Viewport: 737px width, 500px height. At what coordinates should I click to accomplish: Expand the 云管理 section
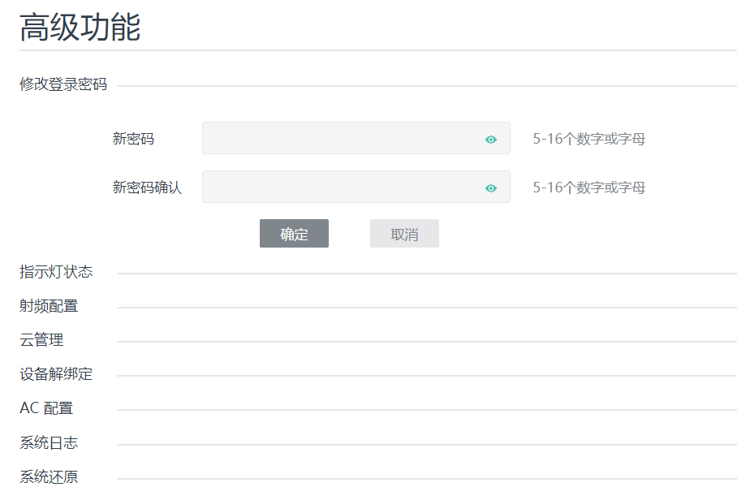pyautogui.click(x=41, y=340)
